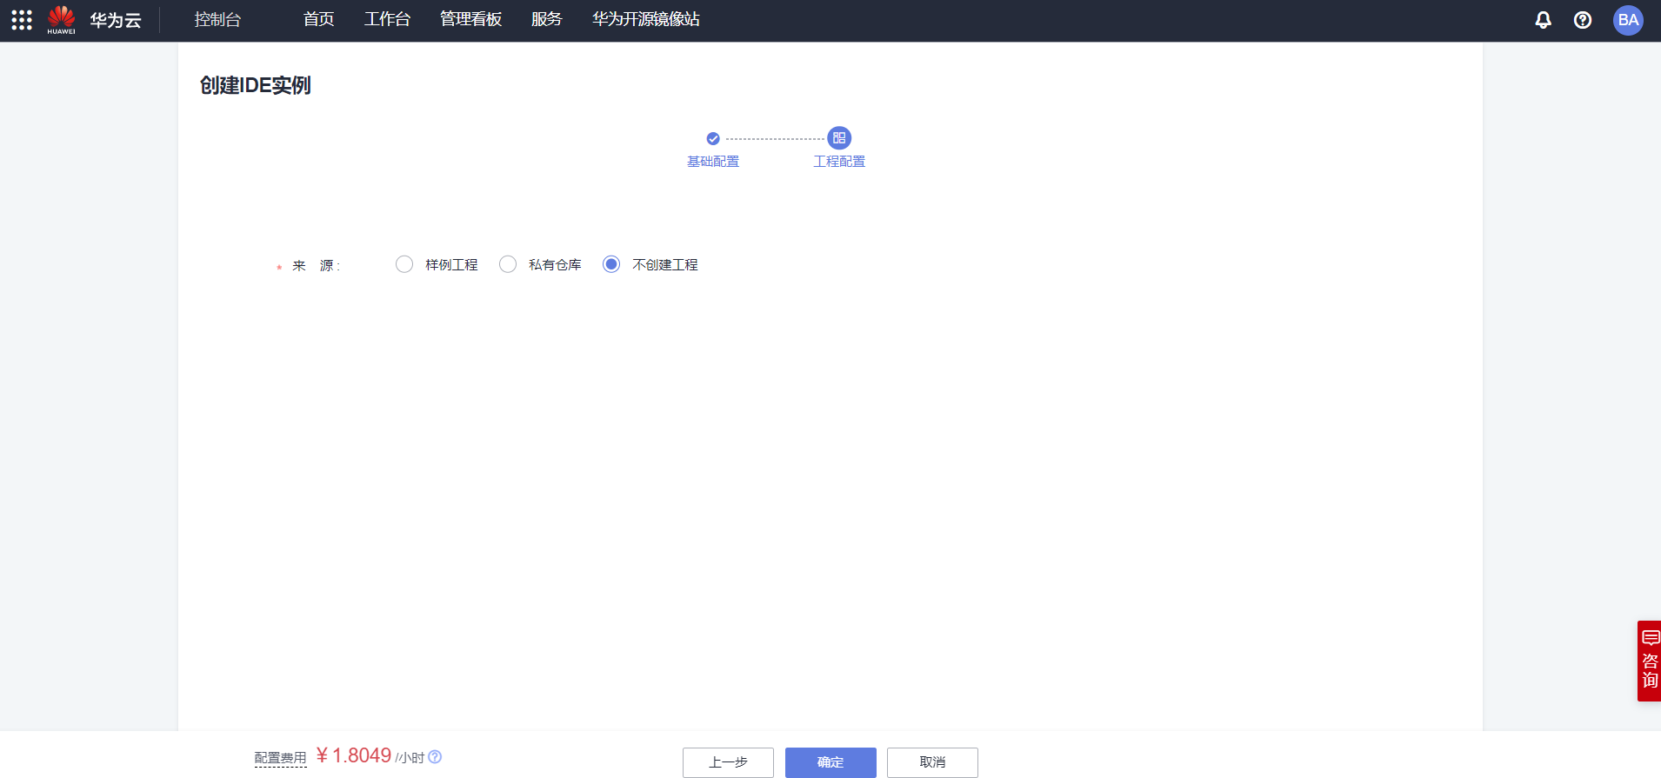Click the 工程配置 step icon

(839, 138)
